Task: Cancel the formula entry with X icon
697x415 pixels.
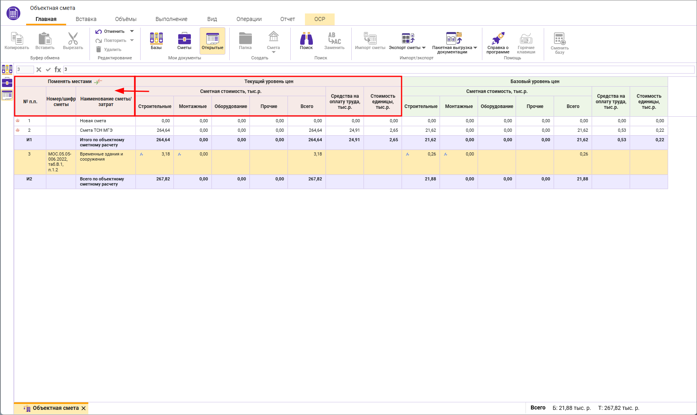Action: pos(39,70)
